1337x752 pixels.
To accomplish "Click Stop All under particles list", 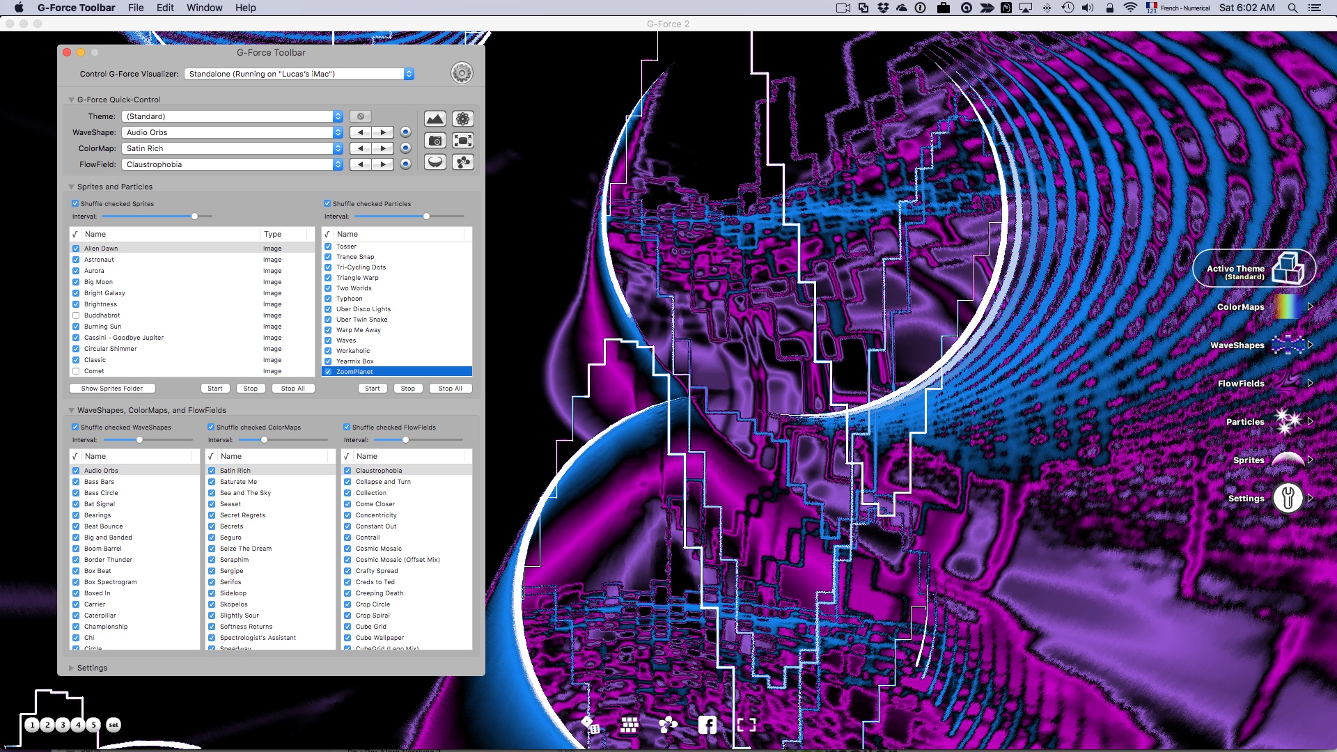I will [450, 389].
